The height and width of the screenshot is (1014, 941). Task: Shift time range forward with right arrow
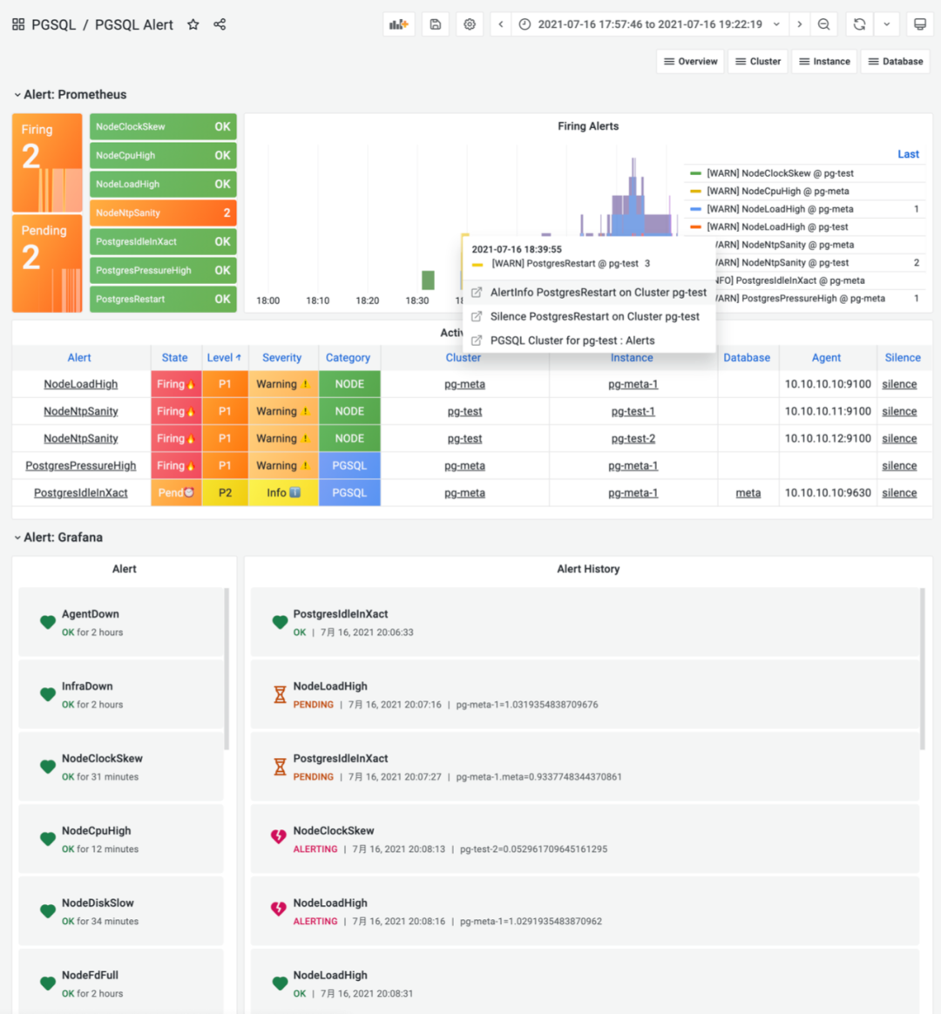click(x=800, y=24)
